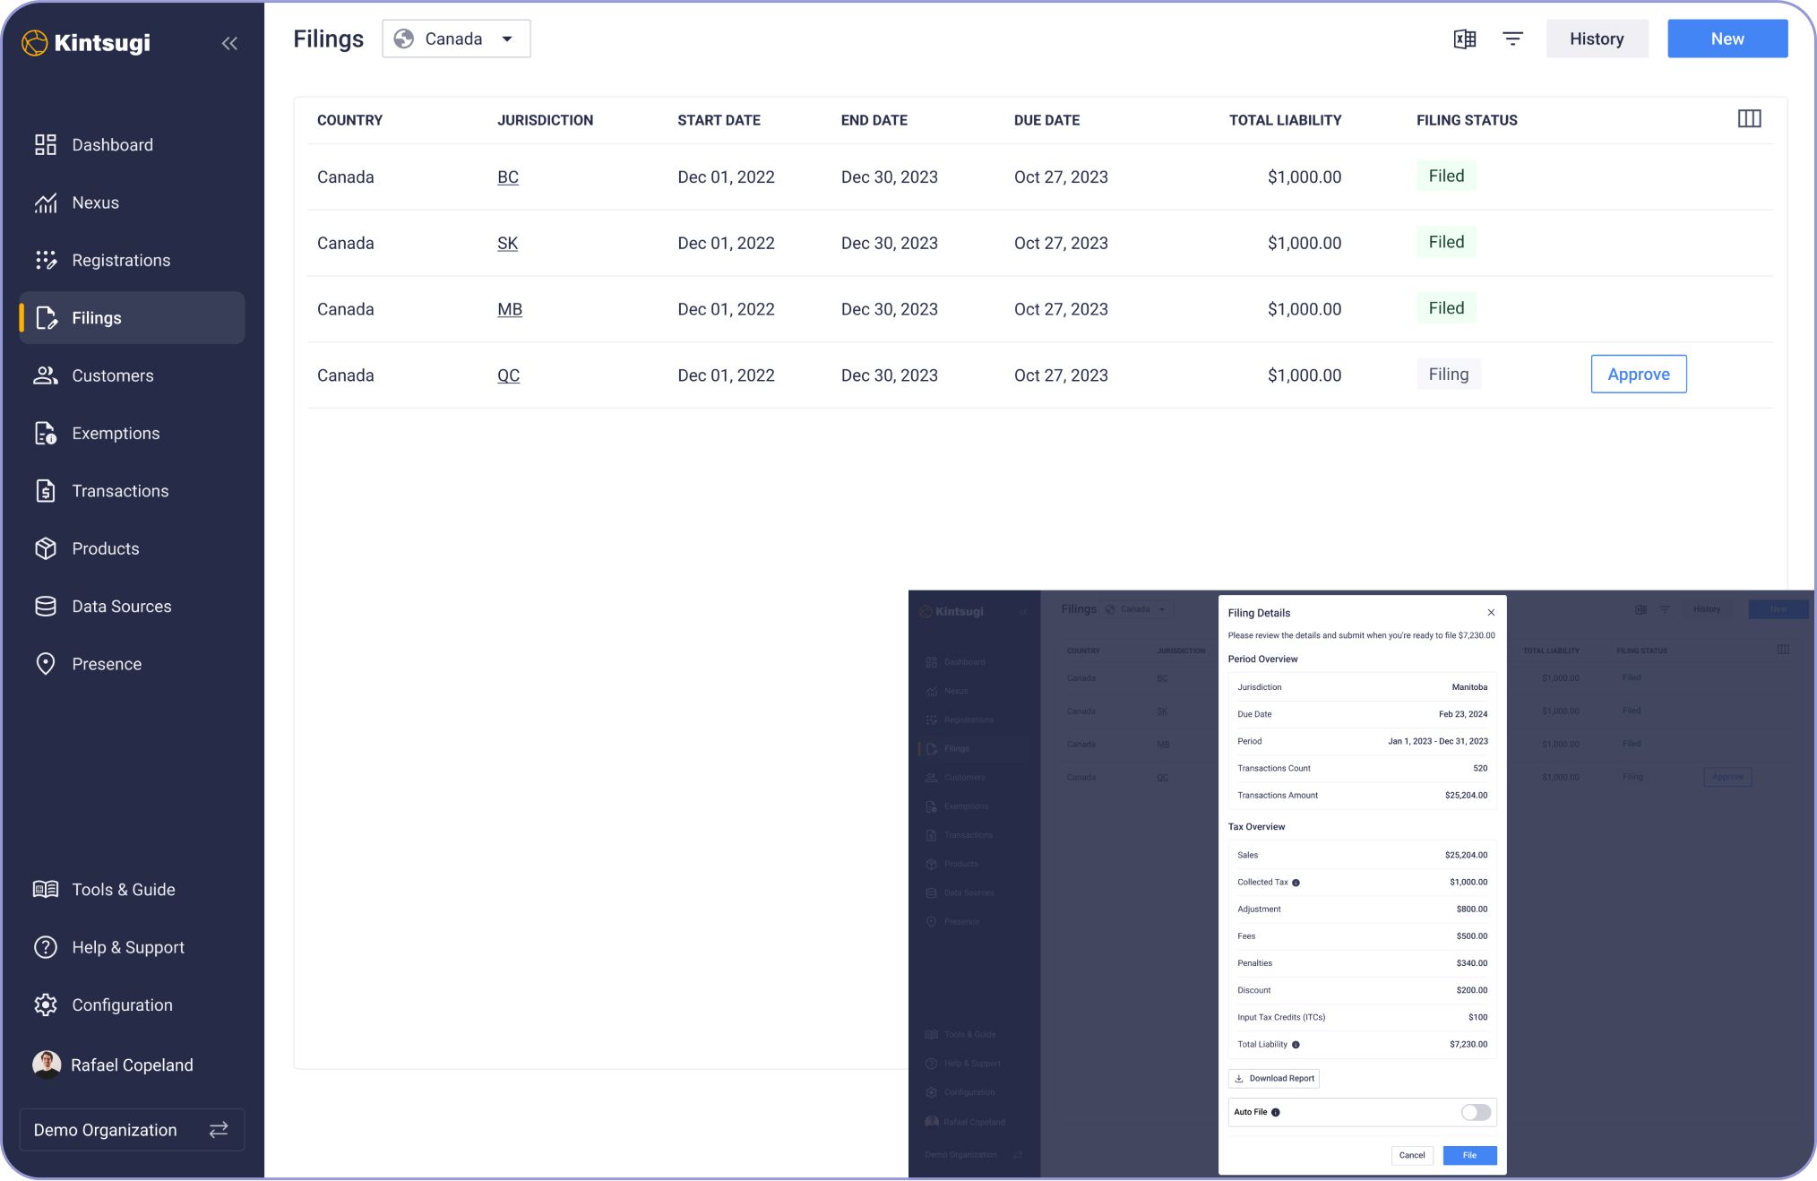Click the column layout icon

point(1749,119)
